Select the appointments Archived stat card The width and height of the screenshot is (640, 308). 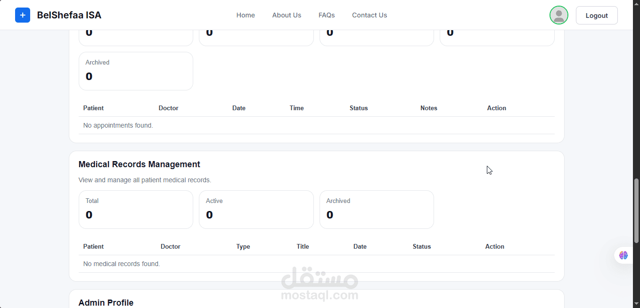[x=136, y=71]
